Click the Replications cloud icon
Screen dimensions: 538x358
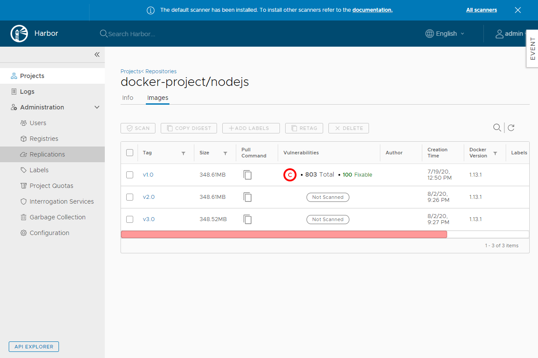pyautogui.click(x=24, y=154)
